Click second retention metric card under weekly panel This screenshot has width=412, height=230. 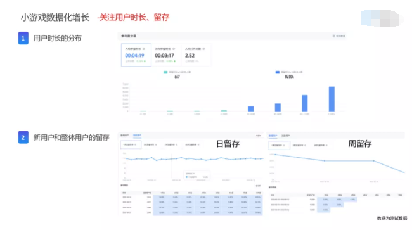[299, 145]
